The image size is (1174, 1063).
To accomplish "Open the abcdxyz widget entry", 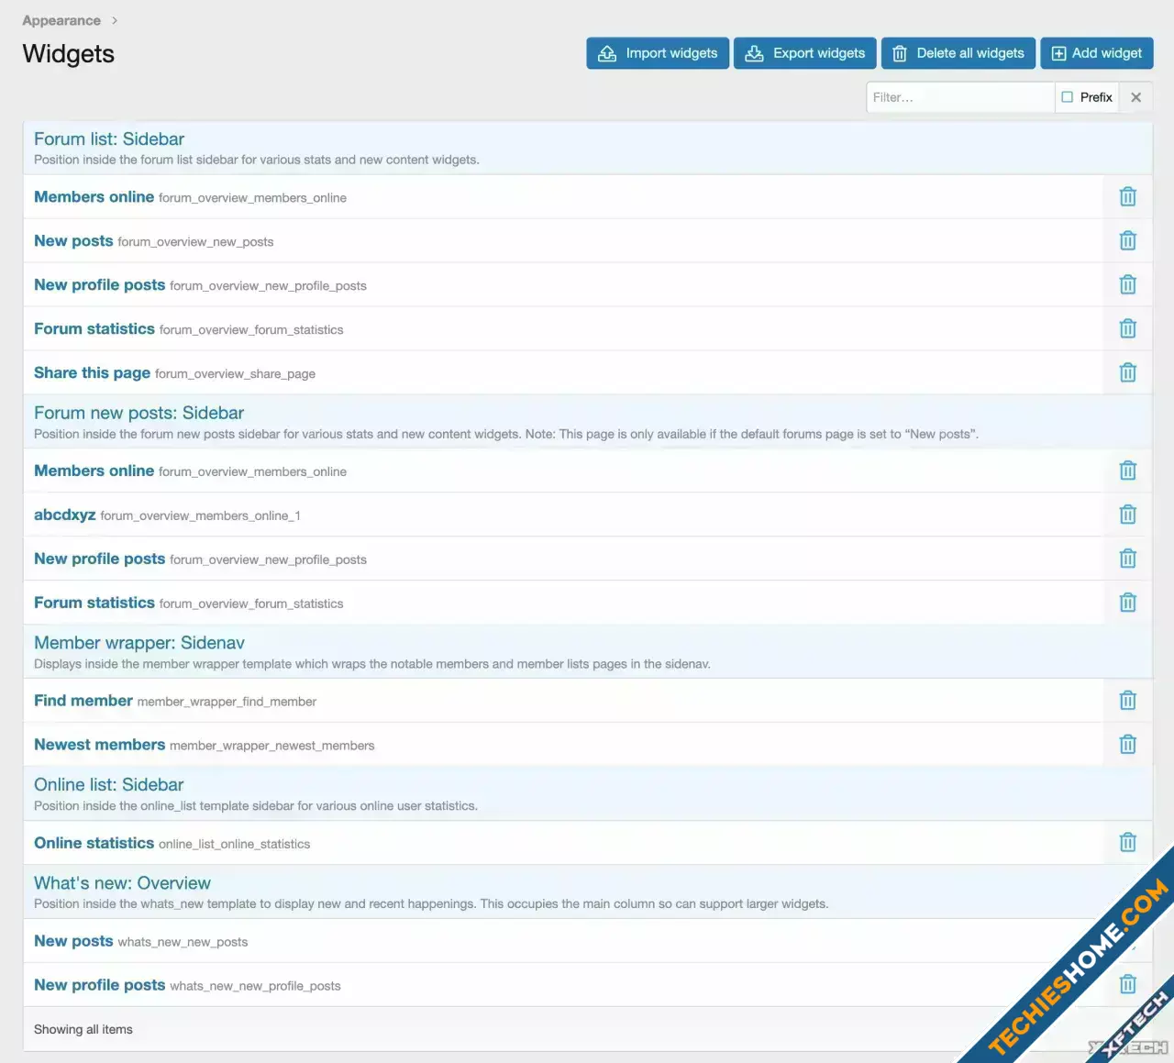I will [65, 515].
